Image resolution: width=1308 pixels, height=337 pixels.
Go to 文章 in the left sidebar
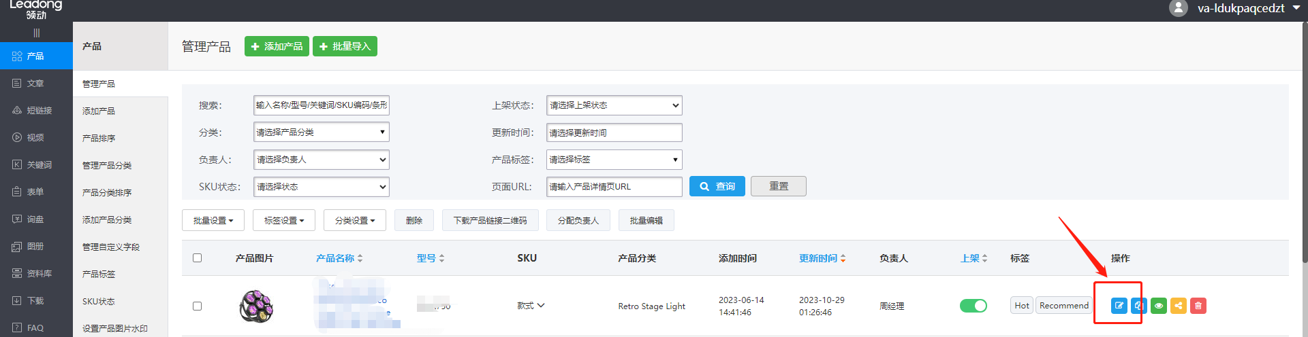click(x=35, y=83)
